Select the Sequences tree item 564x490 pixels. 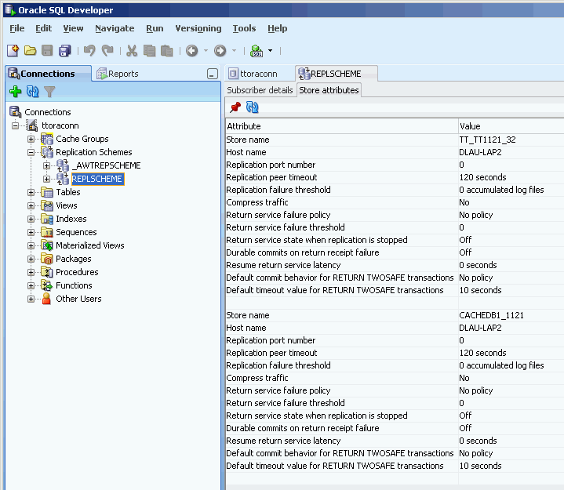coord(76,232)
